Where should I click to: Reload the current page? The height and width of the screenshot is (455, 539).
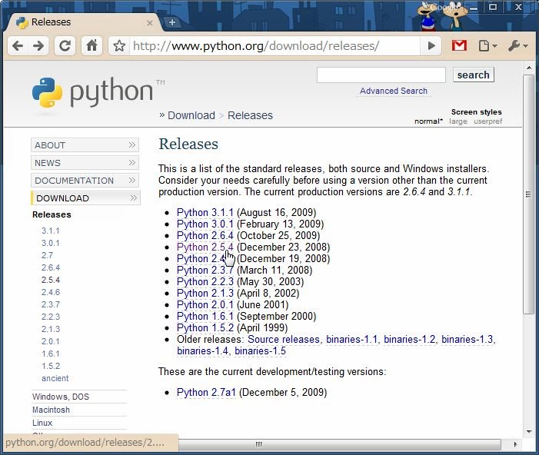coord(65,46)
